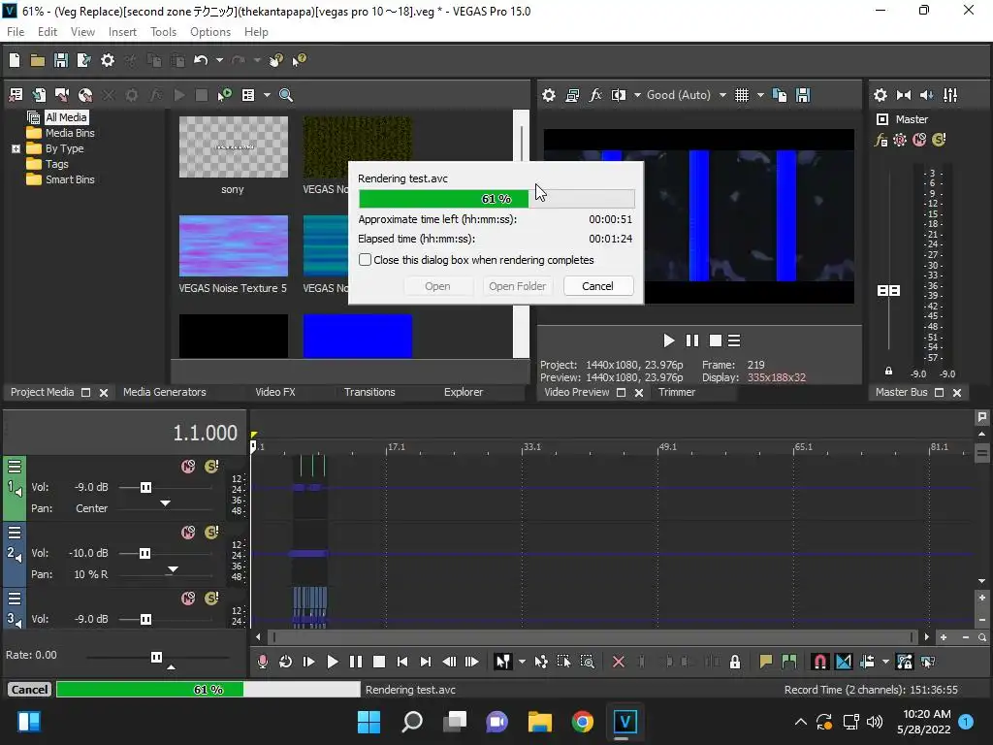Toggle timeline snapping magnet icon
This screenshot has width=993, height=745.
pyautogui.click(x=819, y=662)
